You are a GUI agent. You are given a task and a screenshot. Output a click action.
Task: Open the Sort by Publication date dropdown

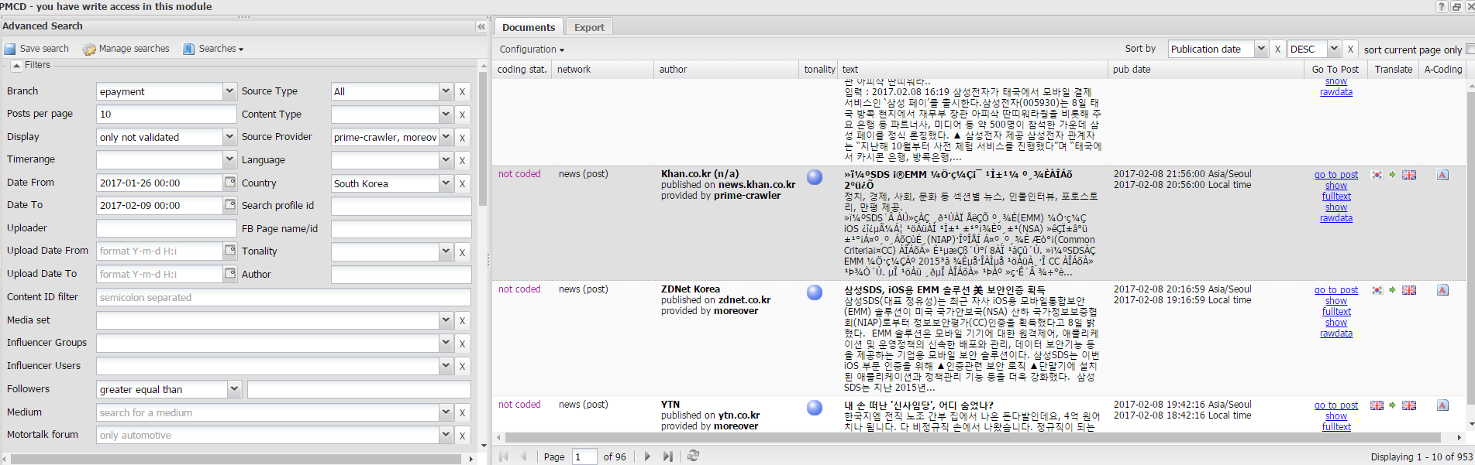[x=1260, y=49]
